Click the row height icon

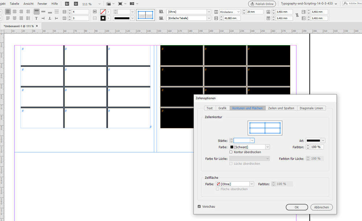(x=216, y=12)
